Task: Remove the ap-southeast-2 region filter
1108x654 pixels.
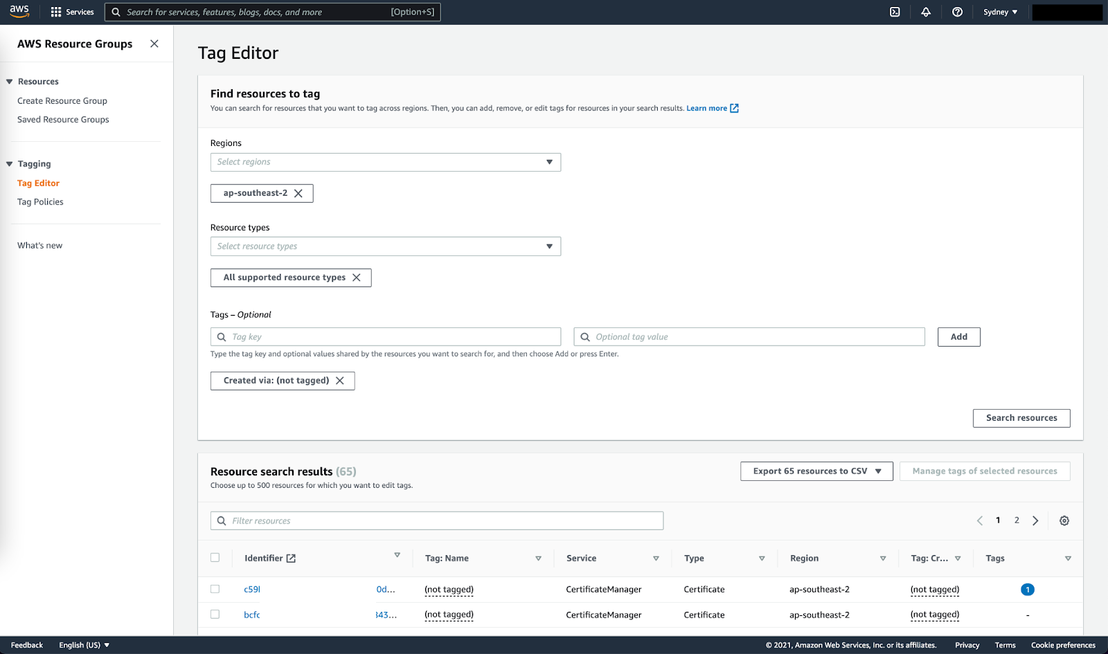Action: (299, 193)
